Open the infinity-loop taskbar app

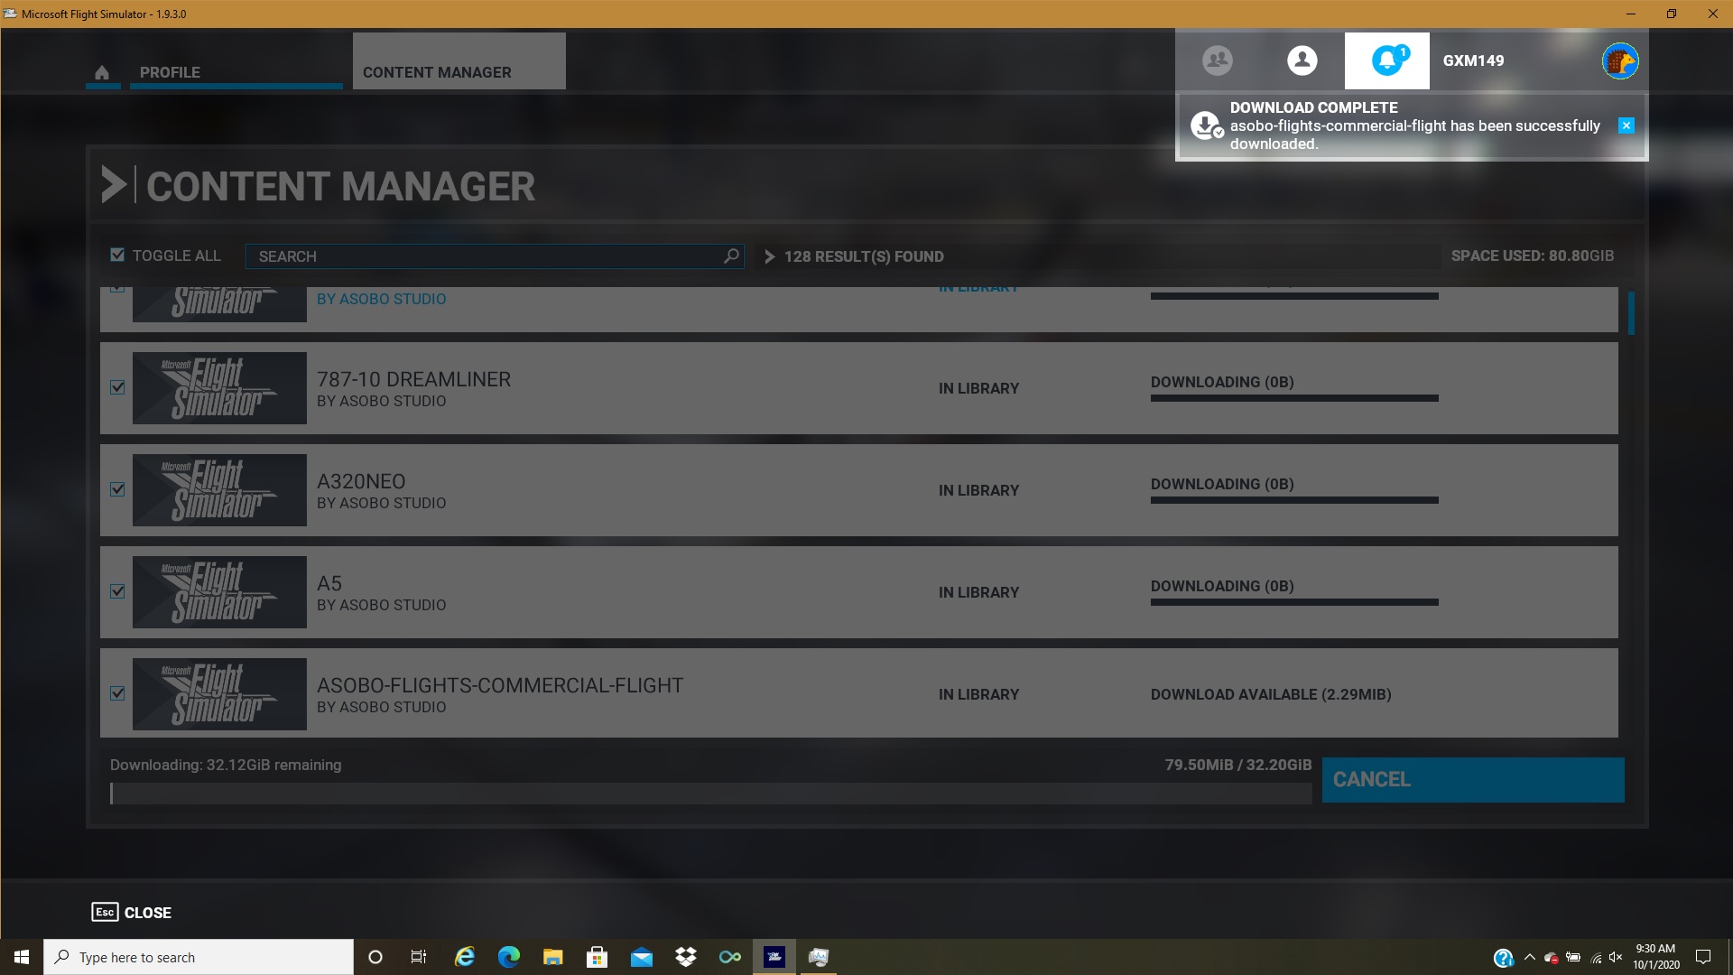point(730,957)
